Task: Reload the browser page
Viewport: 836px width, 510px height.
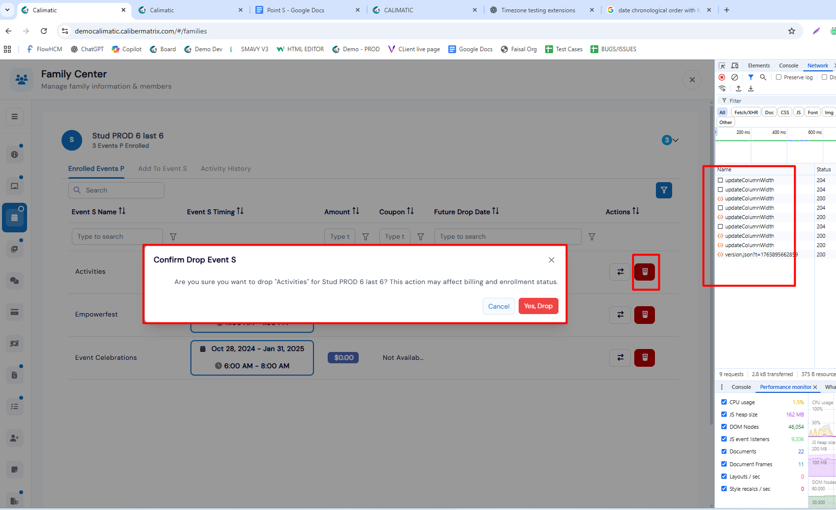Action: coord(44,31)
